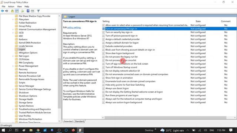Open Firefox from the taskbar
The width and height of the screenshot is (237, 133).
tap(73, 130)
